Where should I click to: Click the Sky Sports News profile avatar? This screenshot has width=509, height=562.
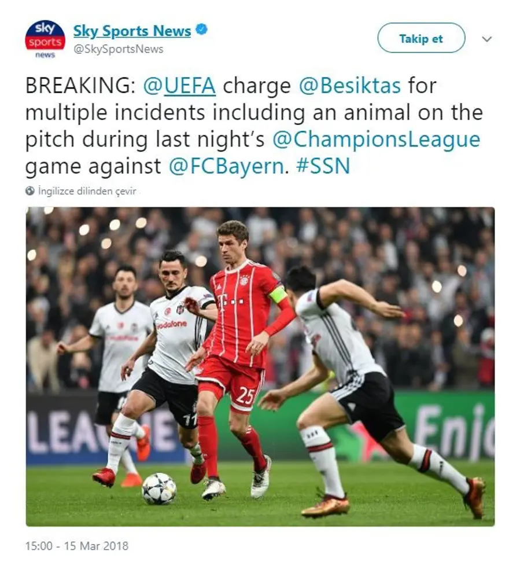tap(45, 39)
